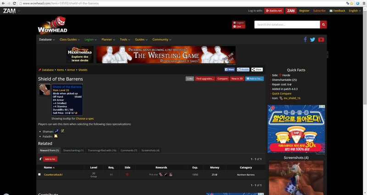This screenshot has height=195, width=367.
Task: Share the page on Reddit
Action: pos(243,70)
